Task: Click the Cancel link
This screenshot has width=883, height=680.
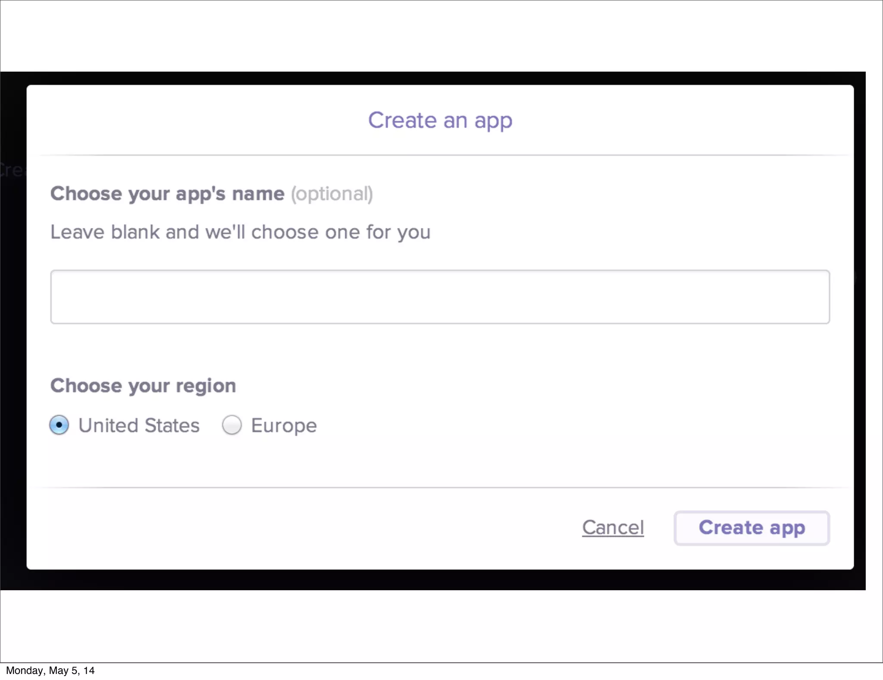Action: pos(613,527)
